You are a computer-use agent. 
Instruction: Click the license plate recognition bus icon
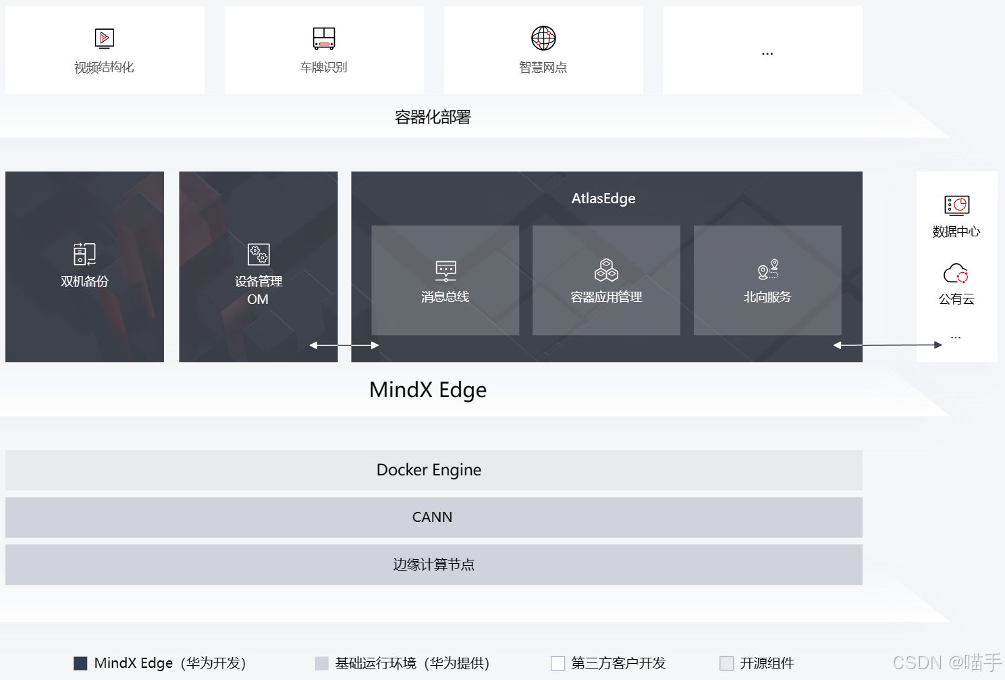pos(324,38)
